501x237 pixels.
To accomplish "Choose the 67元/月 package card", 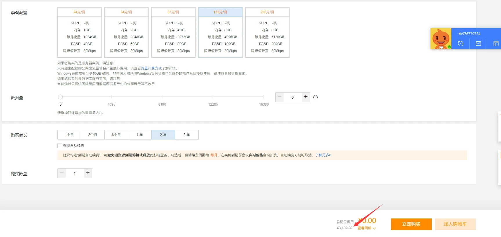I will 173,32.
